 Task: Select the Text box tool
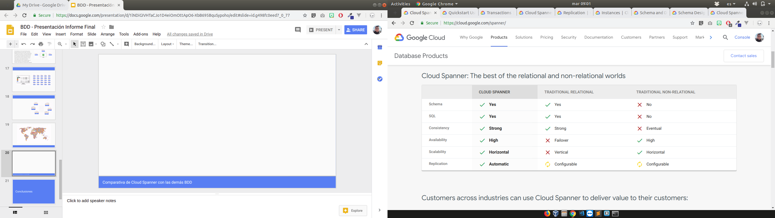(83, 44)
